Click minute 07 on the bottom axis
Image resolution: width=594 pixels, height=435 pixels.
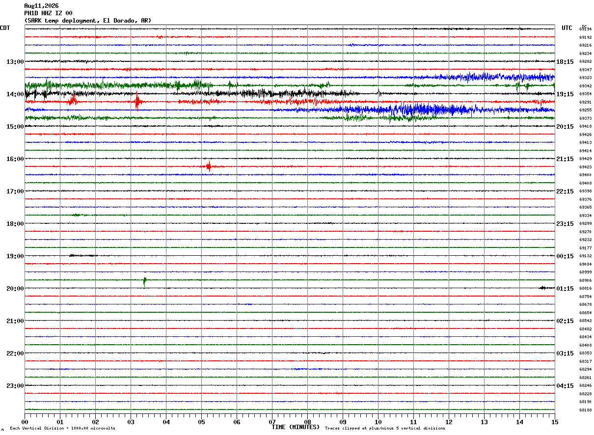pyautogui.click(x=272, y=422)
